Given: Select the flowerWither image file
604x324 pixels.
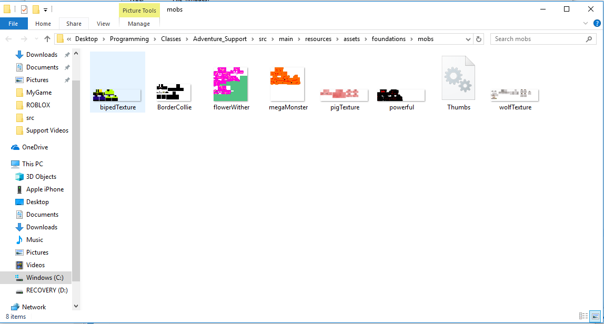Looking at the screenshot, I should [231, 88].
